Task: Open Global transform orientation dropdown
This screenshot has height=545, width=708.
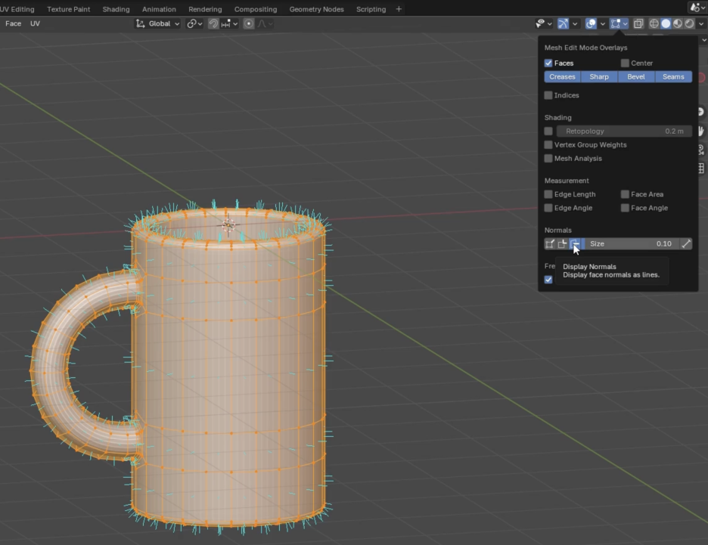Action: click(158, 23)
